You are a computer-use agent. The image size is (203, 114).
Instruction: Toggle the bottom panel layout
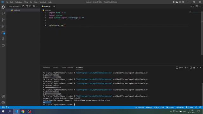pyautogui.click(x=177, y=2)
